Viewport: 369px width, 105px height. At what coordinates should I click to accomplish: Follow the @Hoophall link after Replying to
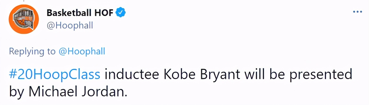tap(82, 51)
